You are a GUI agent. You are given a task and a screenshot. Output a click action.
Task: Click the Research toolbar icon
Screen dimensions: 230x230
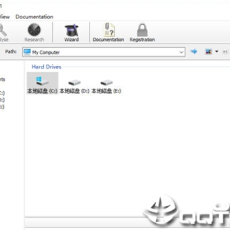pyautogui.click(x=34, y=33)
